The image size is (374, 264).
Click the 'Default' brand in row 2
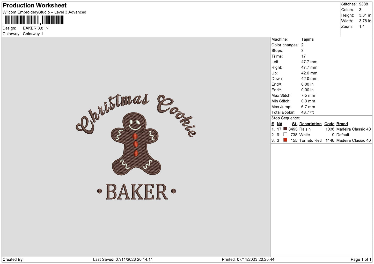pyautogui.click(x=343, y=135)
